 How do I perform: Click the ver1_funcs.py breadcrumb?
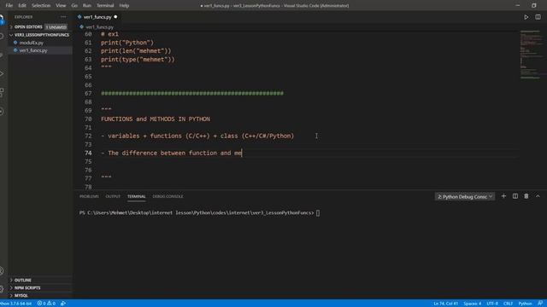(x=99, y=26)
